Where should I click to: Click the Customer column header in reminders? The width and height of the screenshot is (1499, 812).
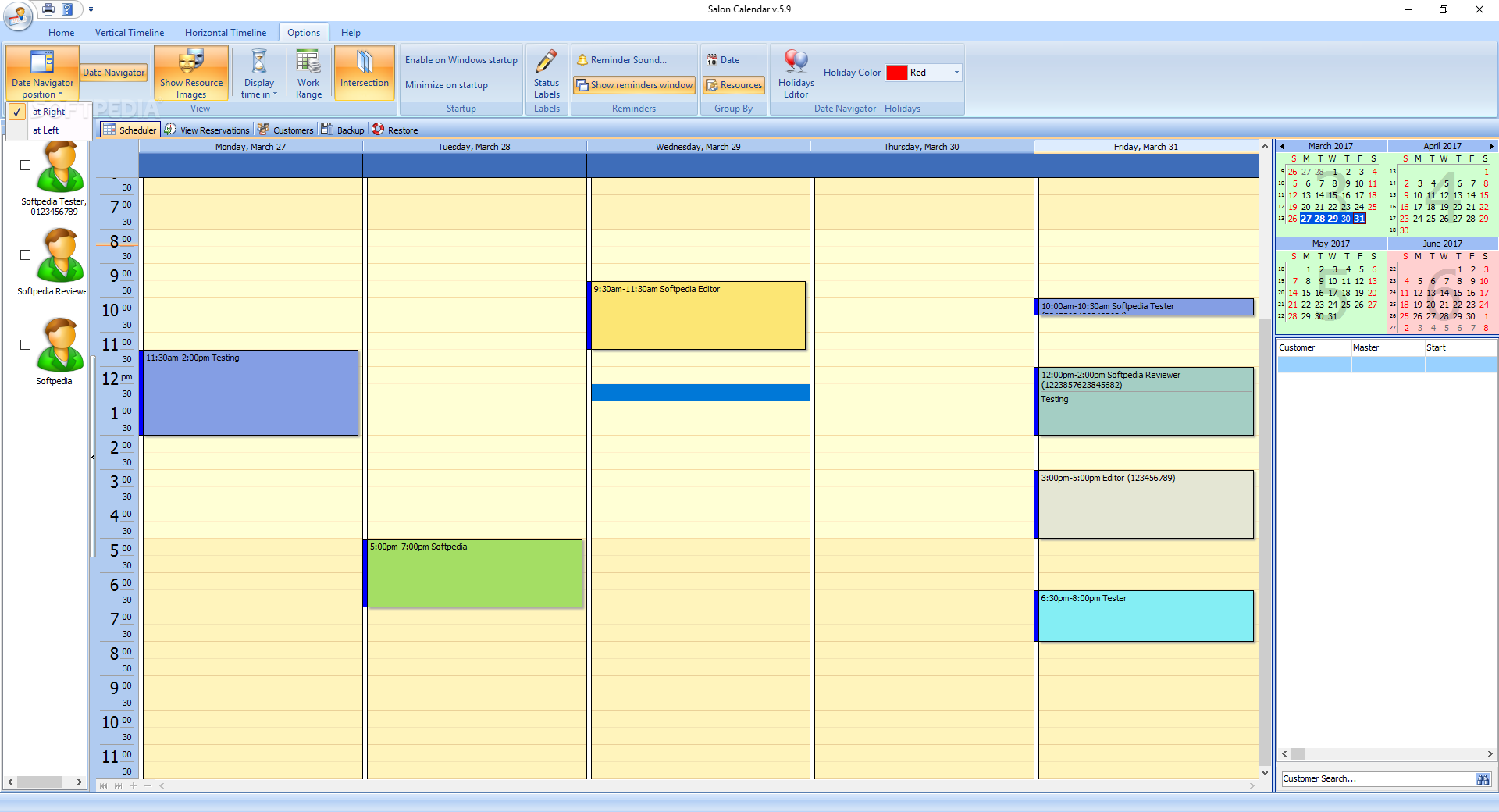(x=1314, y=348)
